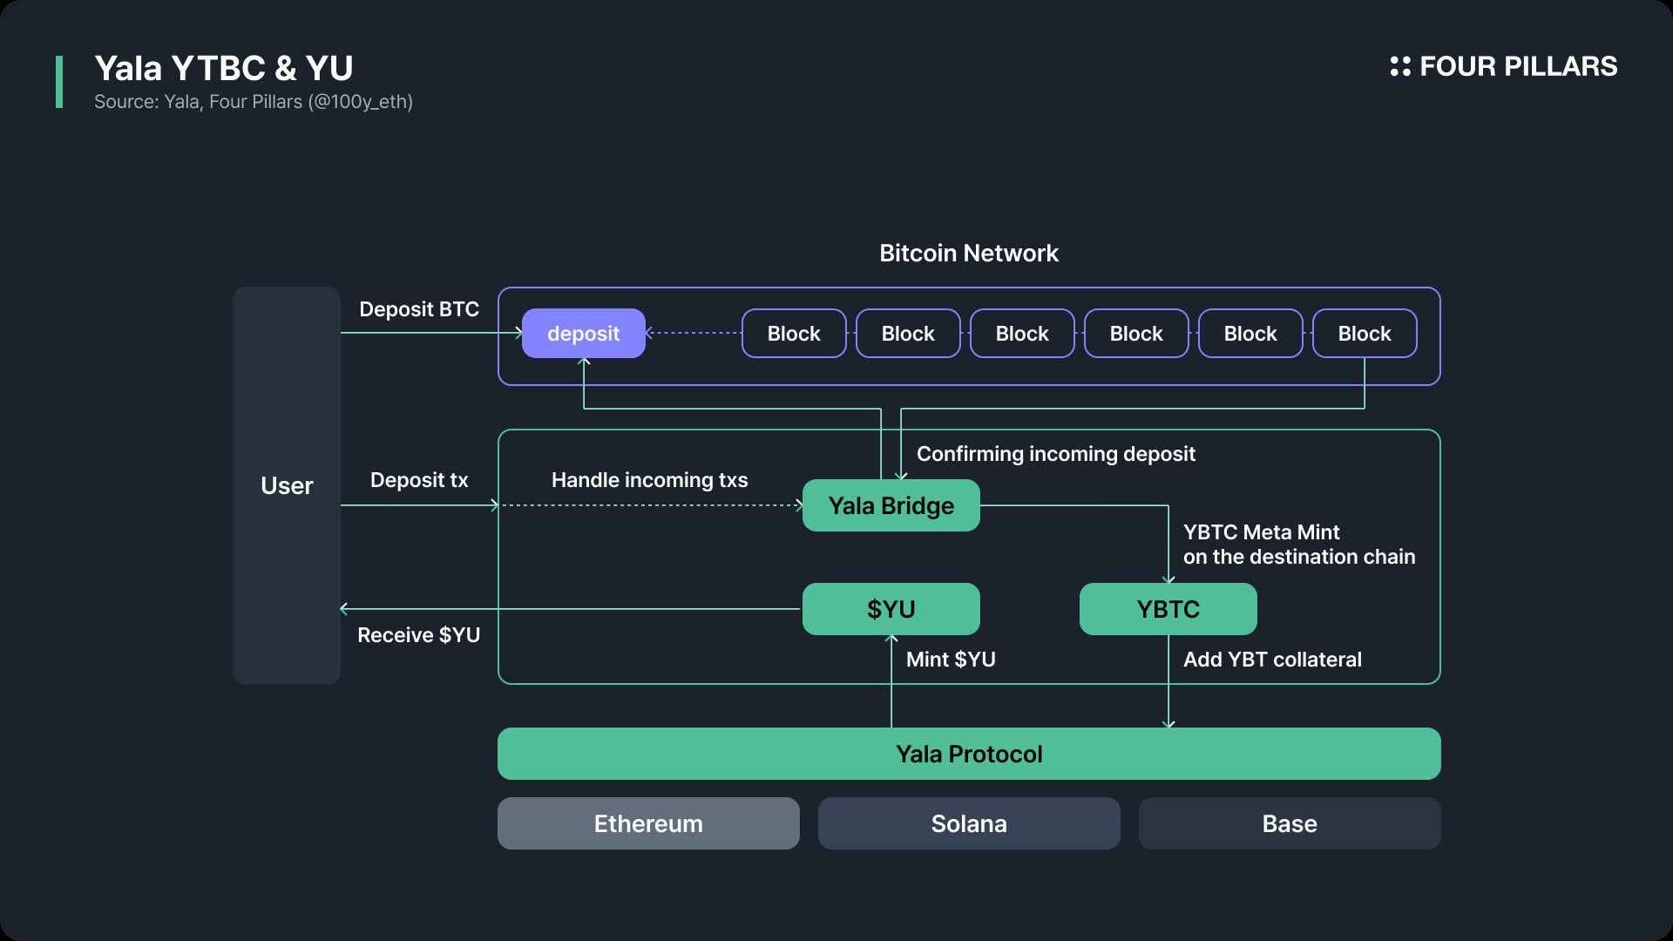Select the $YU node
This screenshot has height=941, width=1673.
click(891, 609)
